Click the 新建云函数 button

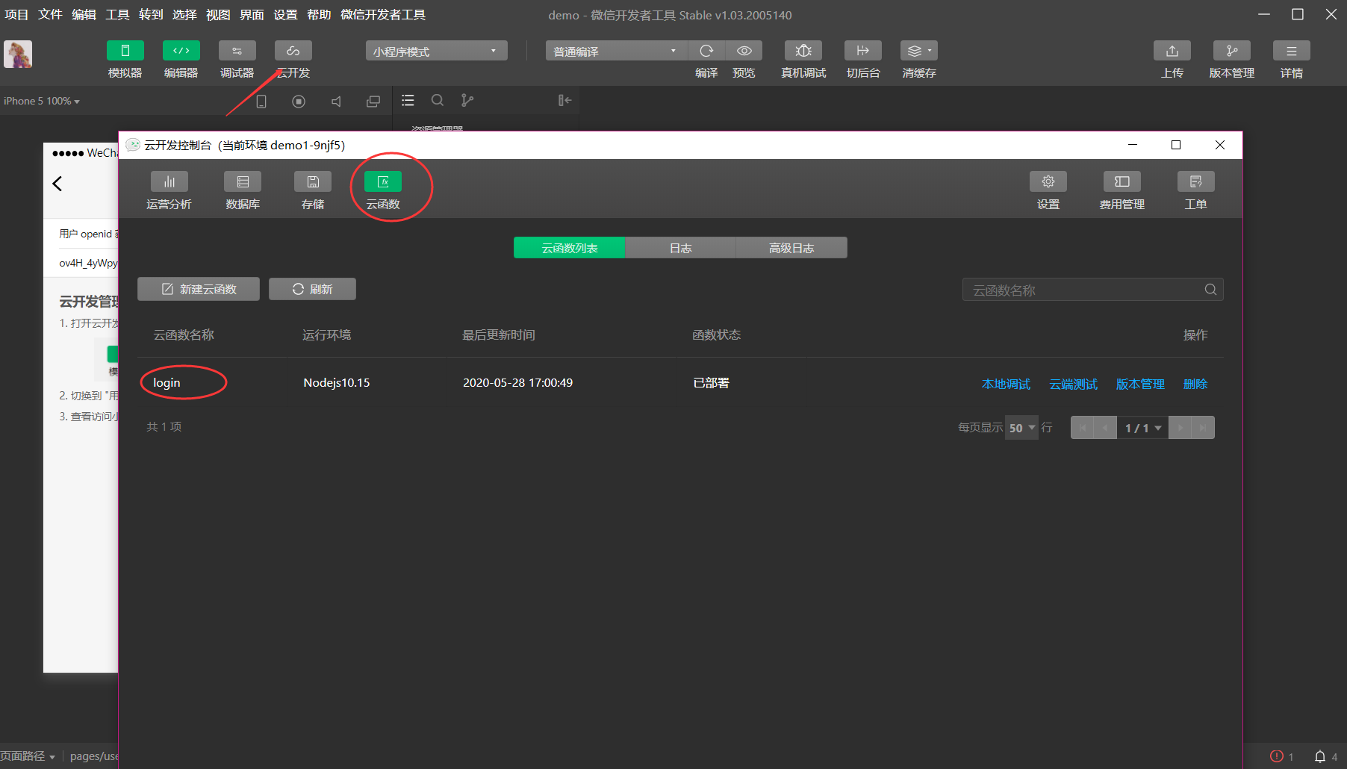coord(199,289)
